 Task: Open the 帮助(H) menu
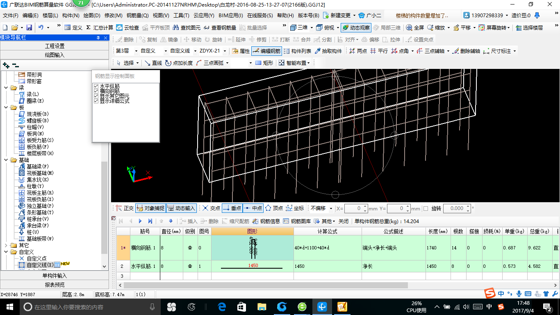click(285, 16)
